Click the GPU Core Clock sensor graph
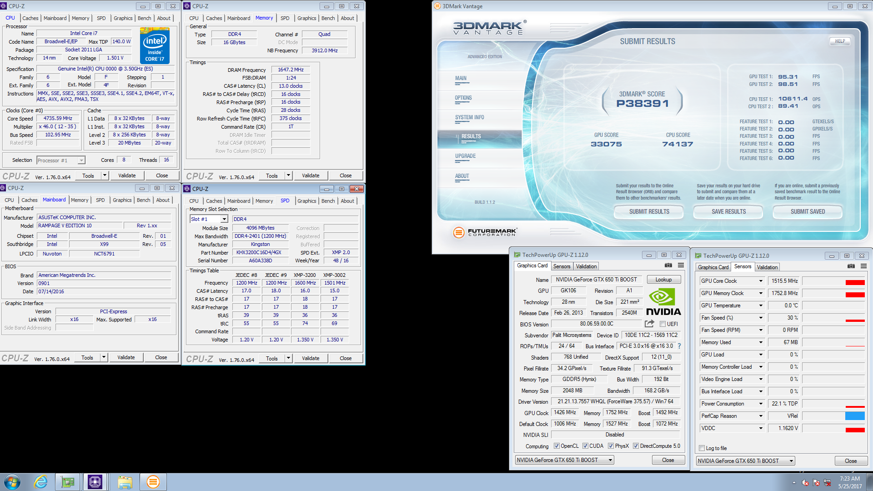Viewport: 873px width, 491px height. click(833, 281)
